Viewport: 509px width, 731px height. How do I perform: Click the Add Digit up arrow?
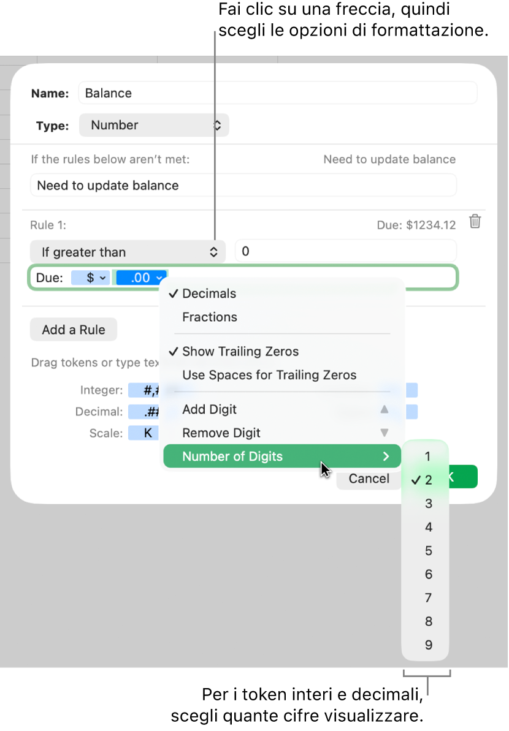click(385, 409)
